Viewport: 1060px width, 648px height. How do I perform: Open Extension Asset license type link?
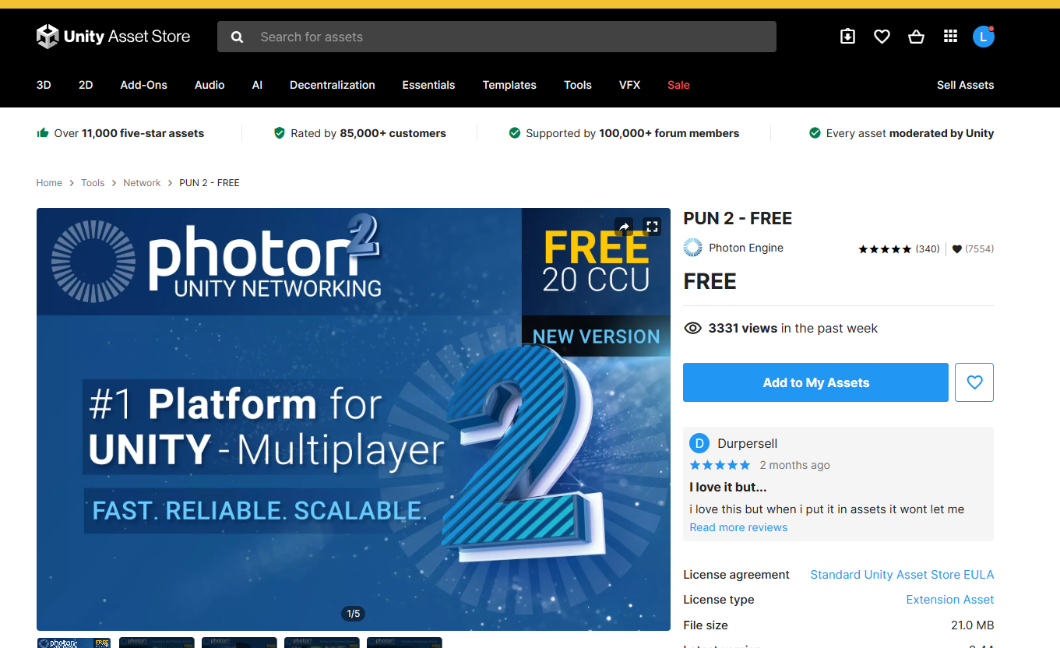coord(950,600)
